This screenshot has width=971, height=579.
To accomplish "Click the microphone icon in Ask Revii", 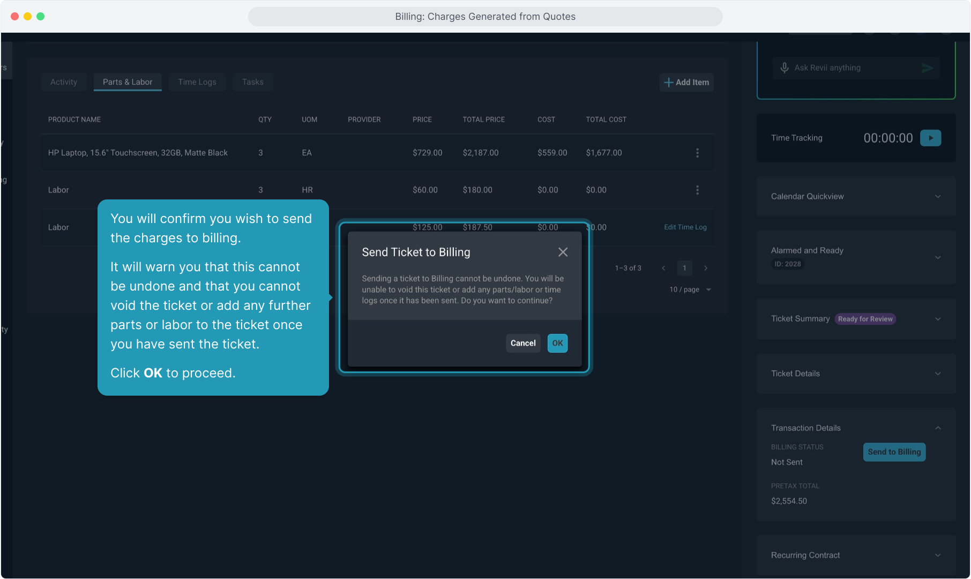I will (x=785, y=68).
